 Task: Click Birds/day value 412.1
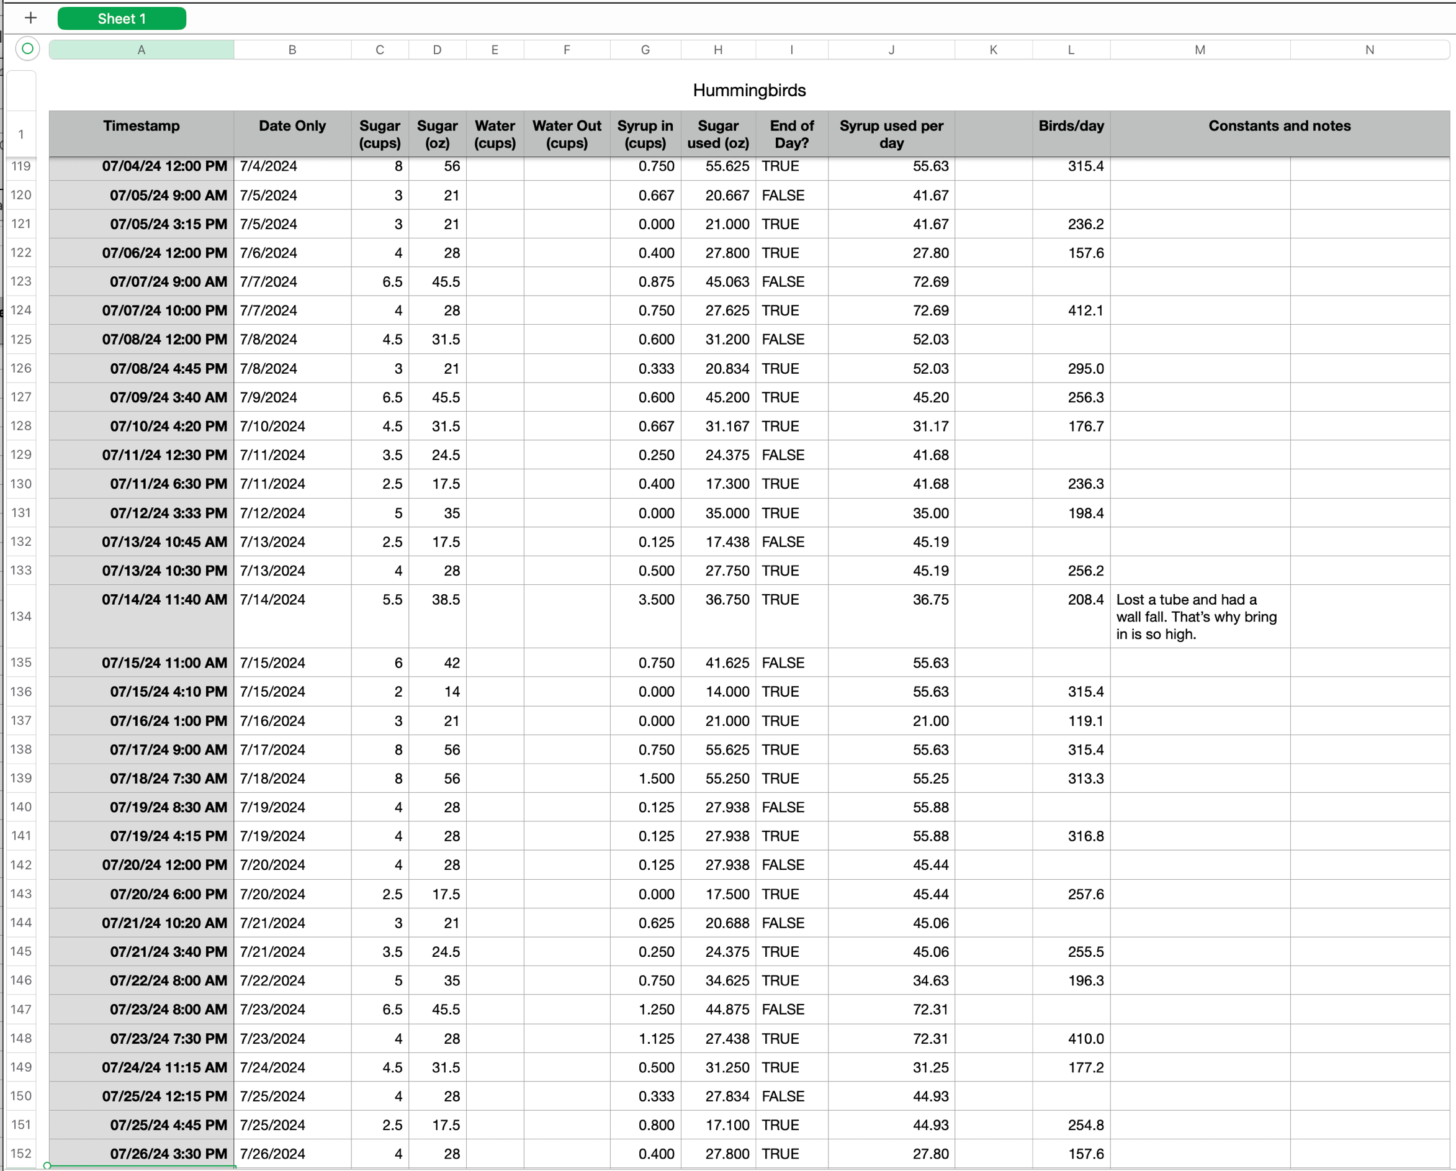1085,311
